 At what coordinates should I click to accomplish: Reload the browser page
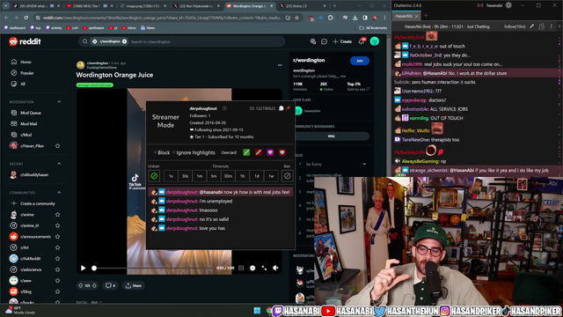pyautogui.click(x=26, y=18)
